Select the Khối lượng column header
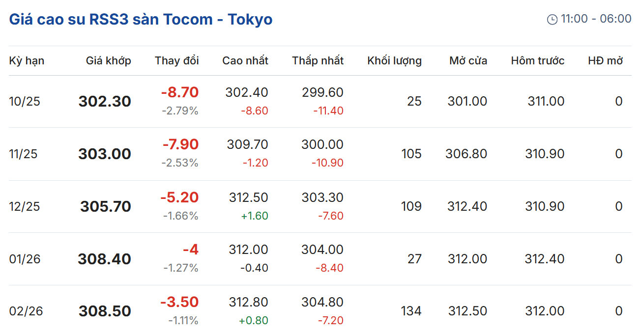Screen dimensions: 640x335 pos(394,60)
